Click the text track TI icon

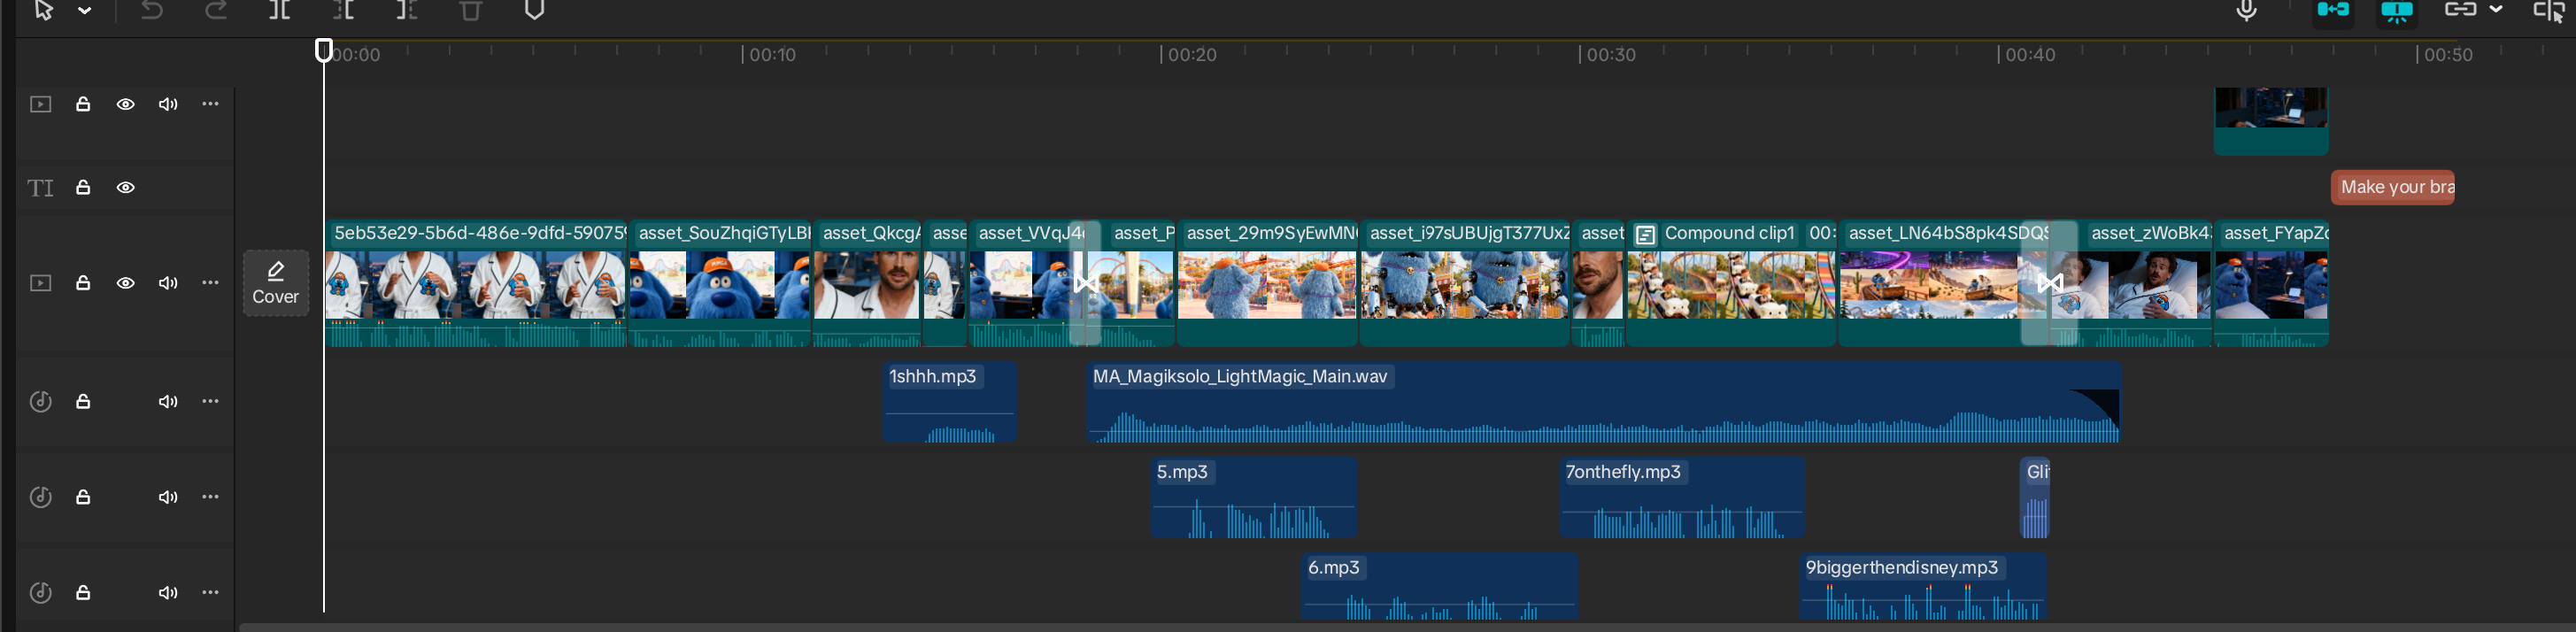click(x=40, y=188)
